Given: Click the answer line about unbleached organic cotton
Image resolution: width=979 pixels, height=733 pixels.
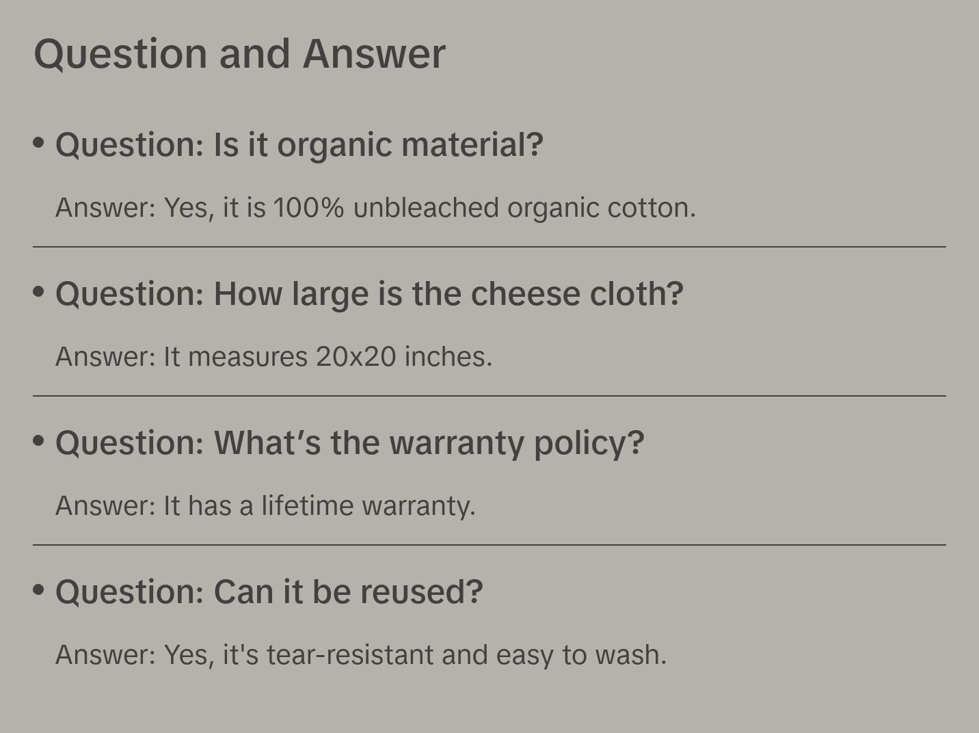Looking at the screenshot, I should tap(375, 208).
